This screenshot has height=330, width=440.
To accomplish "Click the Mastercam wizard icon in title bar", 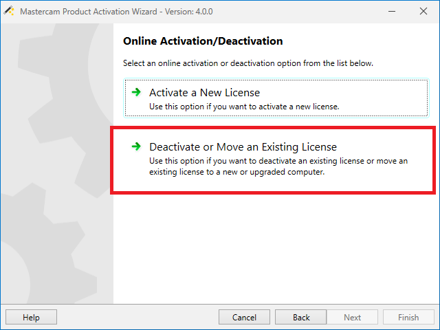I will pos(9,11).
